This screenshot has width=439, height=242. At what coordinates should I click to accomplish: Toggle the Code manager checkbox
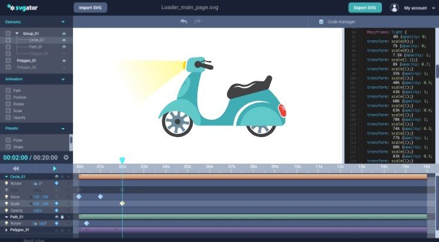click(321, 22)
